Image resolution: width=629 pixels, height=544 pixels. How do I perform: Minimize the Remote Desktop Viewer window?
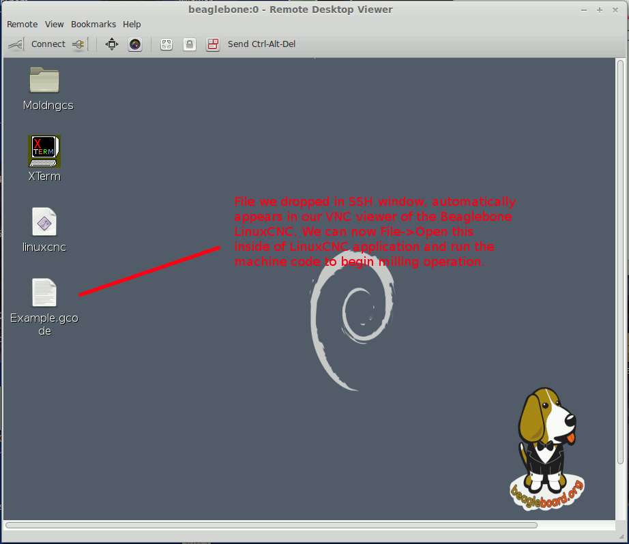pos(584,10)
